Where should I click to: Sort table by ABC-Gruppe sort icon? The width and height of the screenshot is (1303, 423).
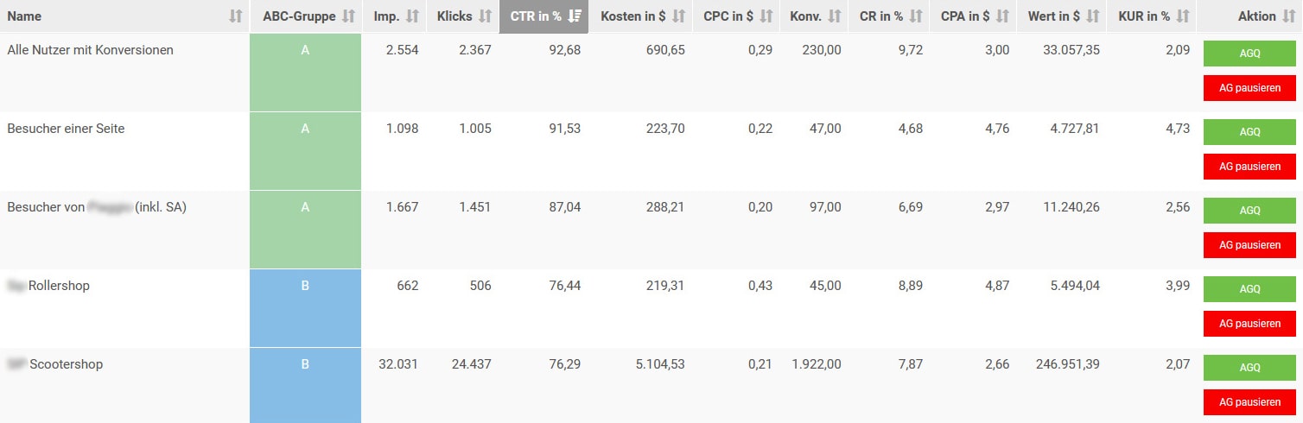tap(348, 16)
